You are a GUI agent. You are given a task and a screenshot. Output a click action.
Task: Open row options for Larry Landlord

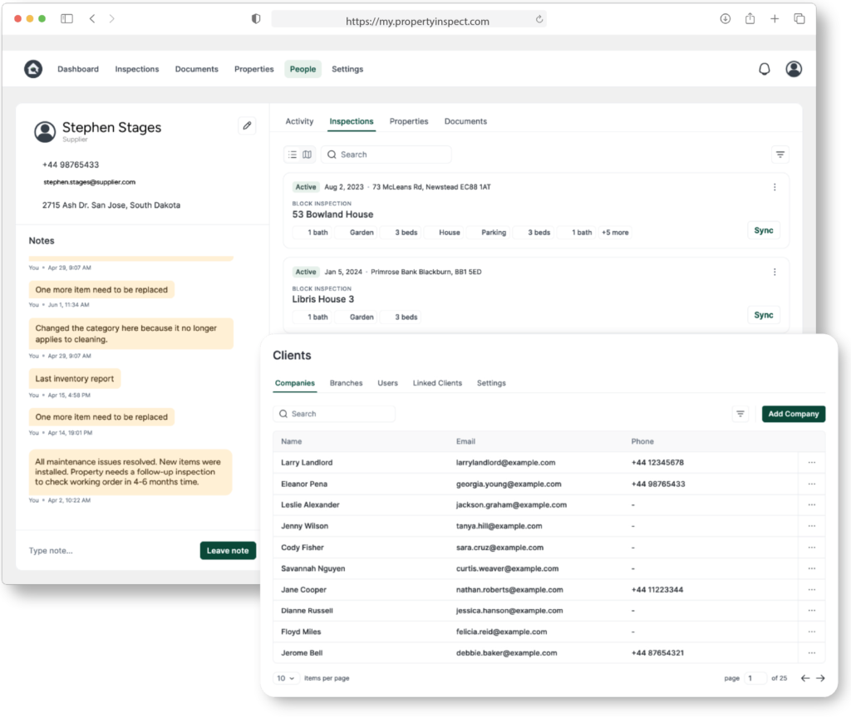[811, 463]
